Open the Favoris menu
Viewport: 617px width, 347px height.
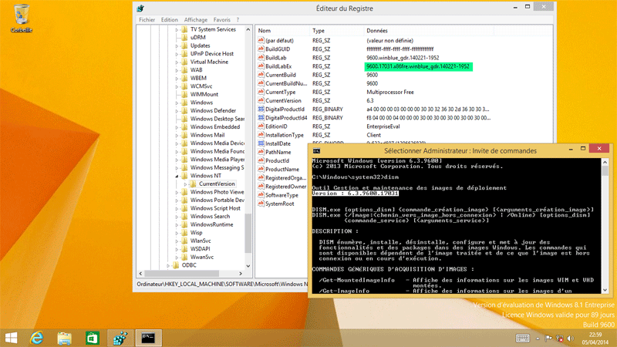click(x=221, y=19)
